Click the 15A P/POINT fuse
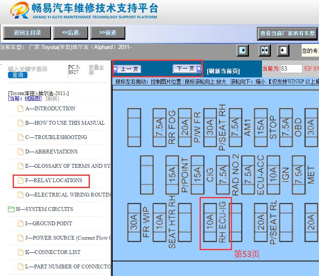Image resolution: width=319 pixels, height=276 pixels. [x=172, y=175]
